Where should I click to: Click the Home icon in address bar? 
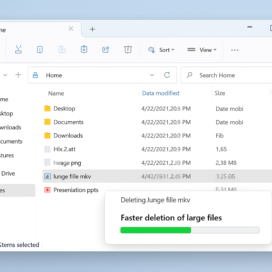[x=35, y=75]
